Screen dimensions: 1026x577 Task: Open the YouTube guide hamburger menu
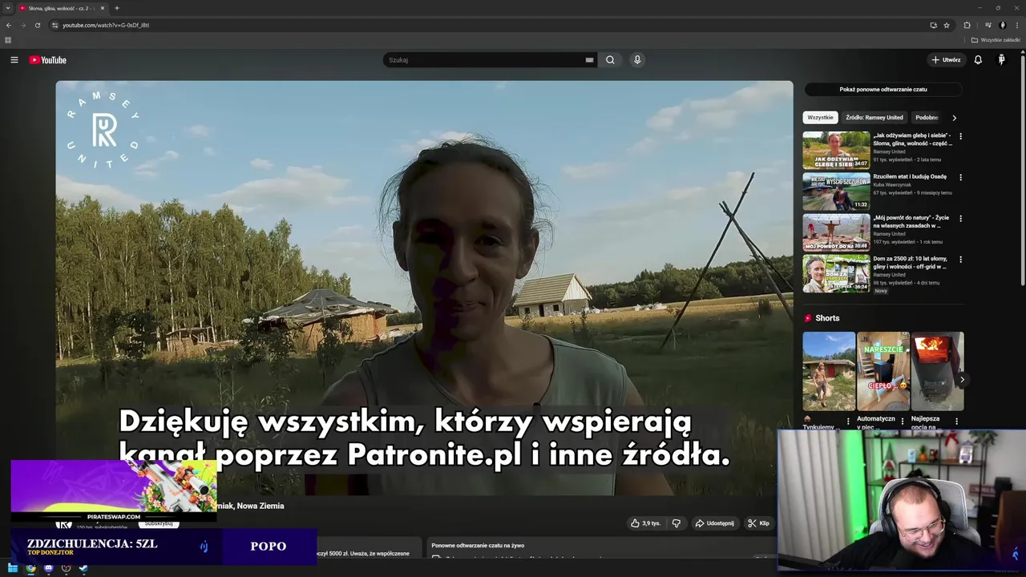click(x=14, y=60)
